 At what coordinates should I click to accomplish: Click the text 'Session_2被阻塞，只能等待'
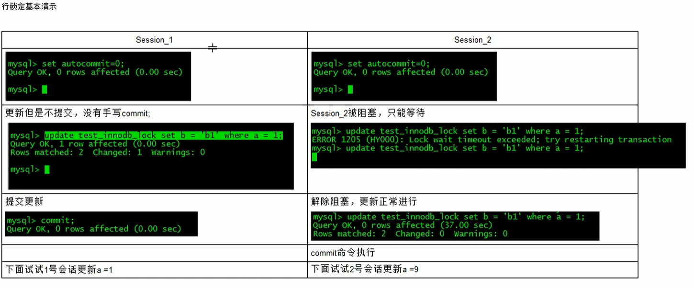[x=368, y=113]
